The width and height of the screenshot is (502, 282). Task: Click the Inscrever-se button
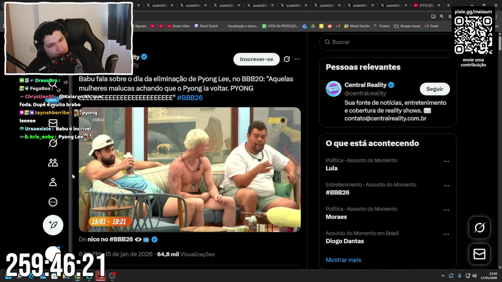[x=256, y=59]
